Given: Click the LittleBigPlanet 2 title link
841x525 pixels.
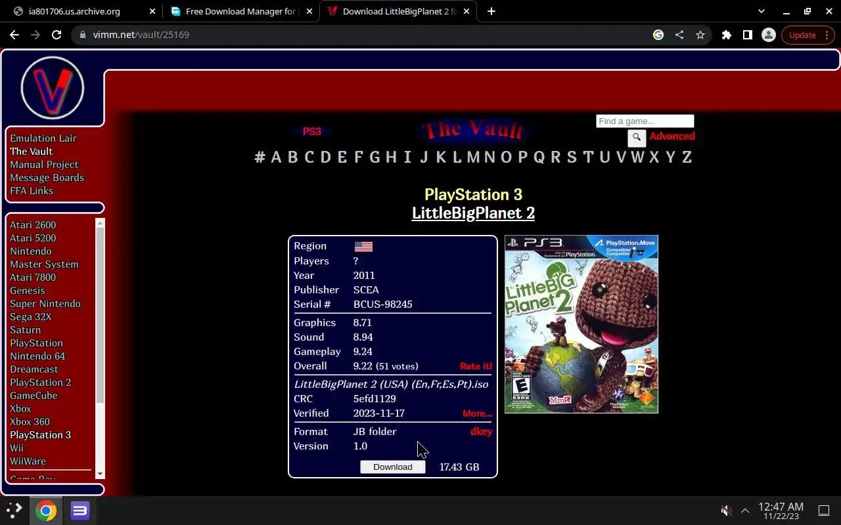Looking at the screenshot, I should point(473,213).
